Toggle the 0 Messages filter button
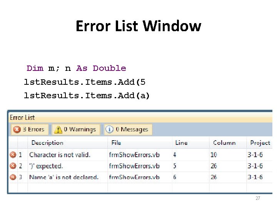This screenshot has height=208, width=277. point(128,129)
